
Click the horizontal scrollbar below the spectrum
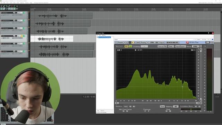pos(157,103)
